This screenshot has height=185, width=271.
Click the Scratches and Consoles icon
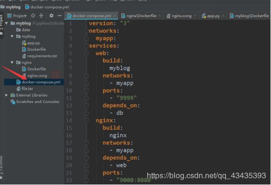pyautogui.click(x=13, y=102)
